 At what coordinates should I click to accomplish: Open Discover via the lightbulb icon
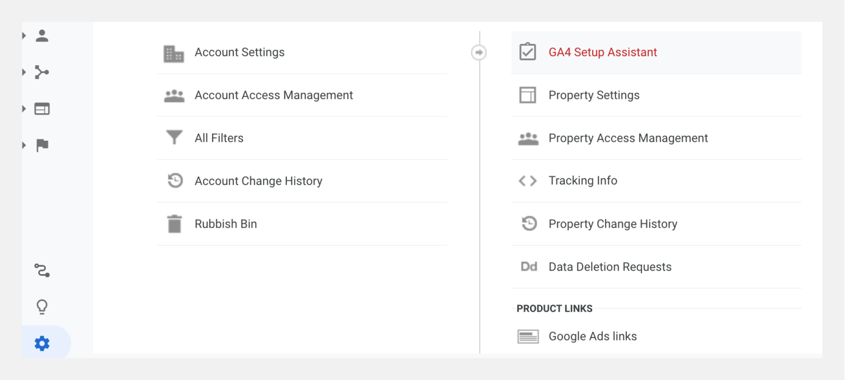[x=42, y=307]
